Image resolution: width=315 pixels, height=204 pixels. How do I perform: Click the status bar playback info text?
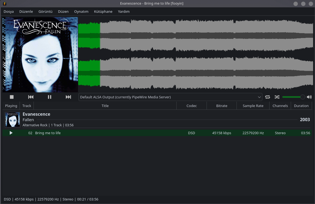point(51,199)
